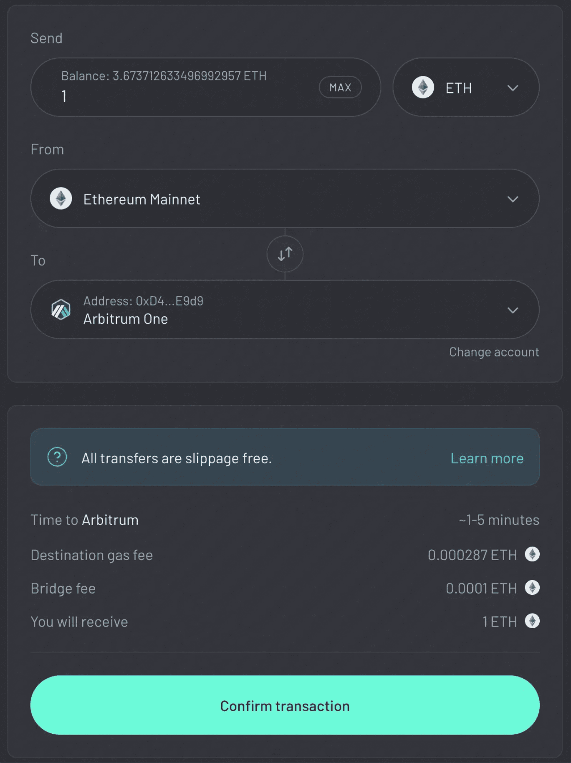Expand the From network dropdown

[513, 199]
